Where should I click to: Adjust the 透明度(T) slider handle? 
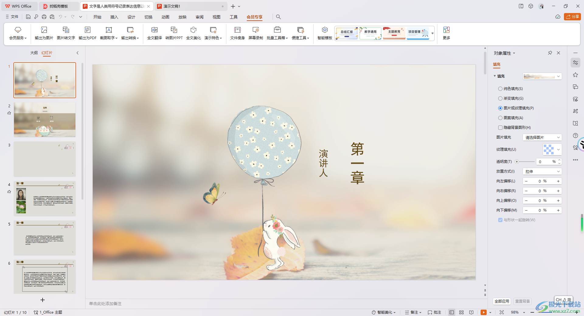tap(517, 162)
